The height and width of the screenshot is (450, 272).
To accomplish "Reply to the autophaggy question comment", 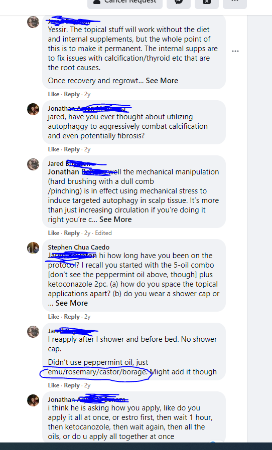I will pos(72,149).
